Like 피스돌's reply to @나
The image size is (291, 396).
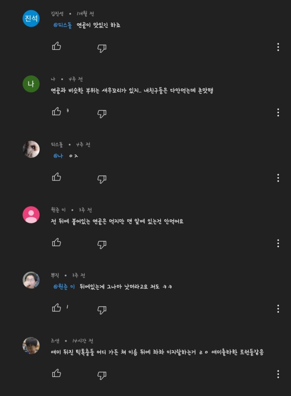(56, 177)
